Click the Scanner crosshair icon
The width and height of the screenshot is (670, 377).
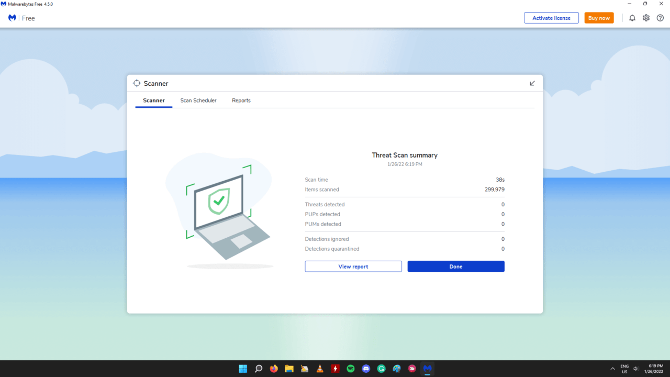(137, 83)
